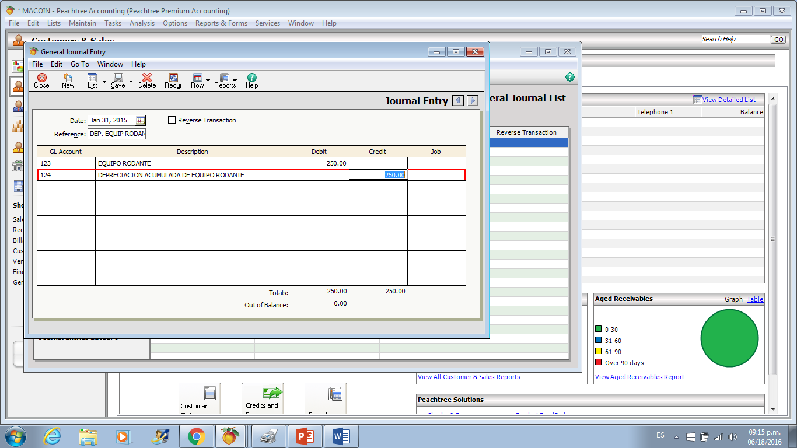The image size is (797, 448).
Task: Open View Aged Receivables Report link
Action: [639, 377]
